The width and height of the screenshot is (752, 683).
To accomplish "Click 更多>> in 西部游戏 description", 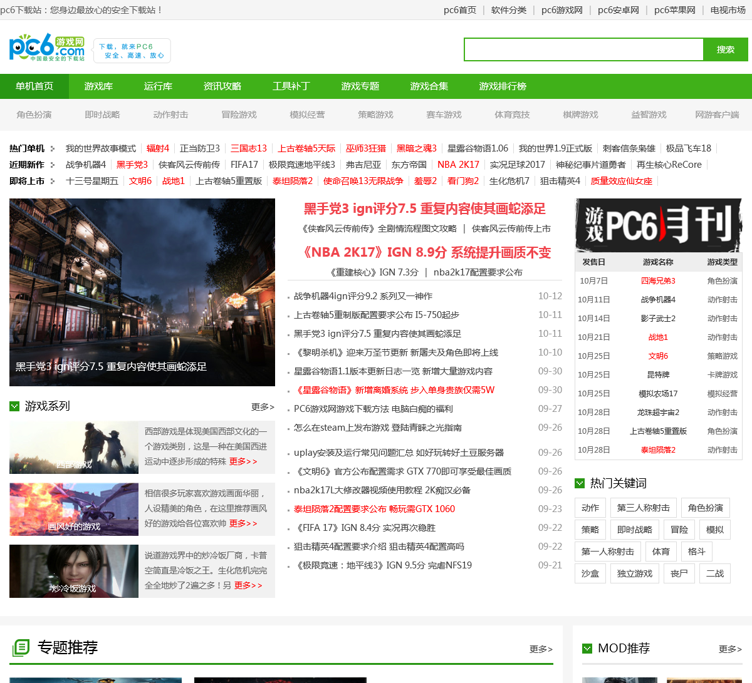I will click(243, 461).
